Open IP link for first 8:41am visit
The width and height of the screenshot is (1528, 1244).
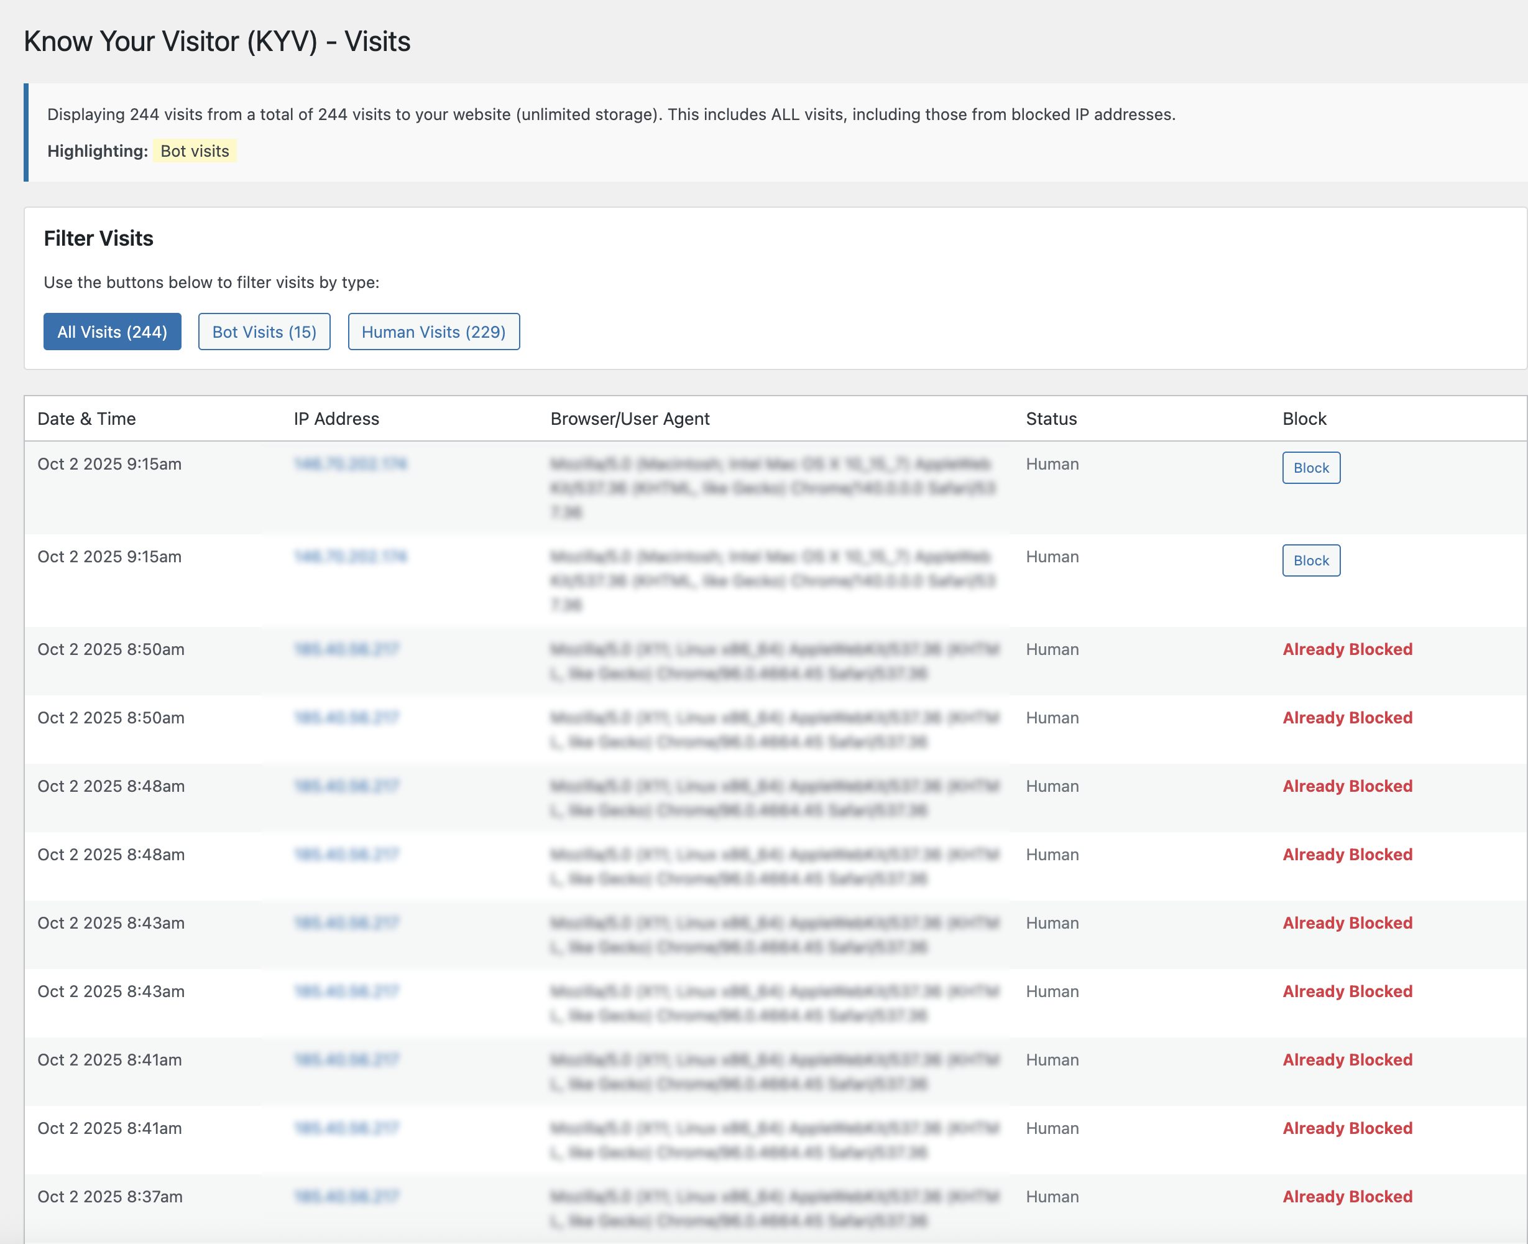pyautogui.click(x=346, y=1060)
